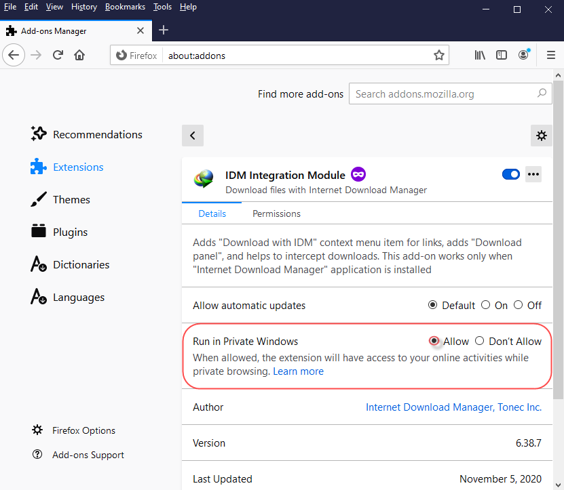Reload the current page
This screenshot has height=490, width=564.
click(x=58, y=56)
